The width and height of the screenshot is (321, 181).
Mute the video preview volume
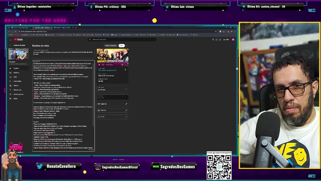point(103,65)
